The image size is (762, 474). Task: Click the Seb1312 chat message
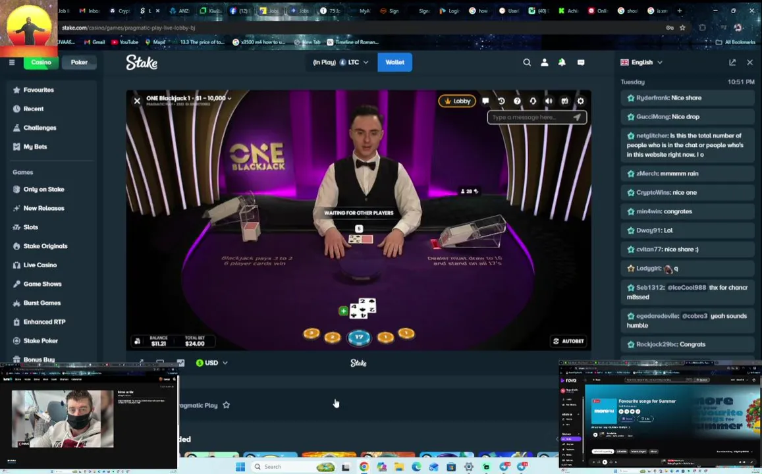point(688,292)
